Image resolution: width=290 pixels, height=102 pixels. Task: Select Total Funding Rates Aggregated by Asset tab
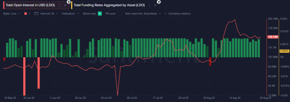[x=109, y=5]
